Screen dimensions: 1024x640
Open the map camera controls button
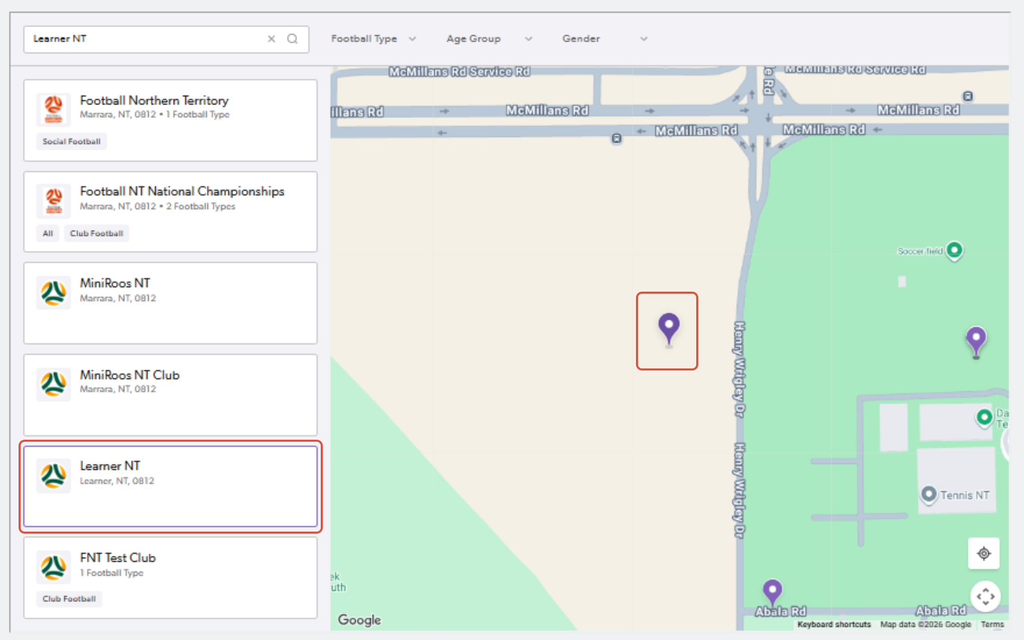click(985, 596)
